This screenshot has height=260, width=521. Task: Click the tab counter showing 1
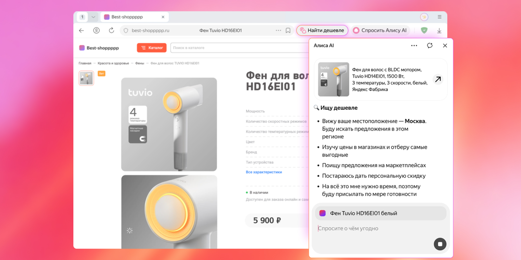coord(82,17)
